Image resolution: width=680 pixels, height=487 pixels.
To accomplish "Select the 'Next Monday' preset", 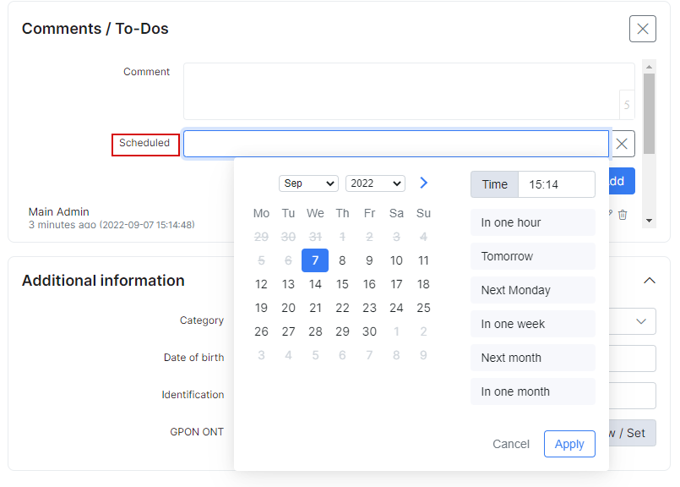I will 532,290.
